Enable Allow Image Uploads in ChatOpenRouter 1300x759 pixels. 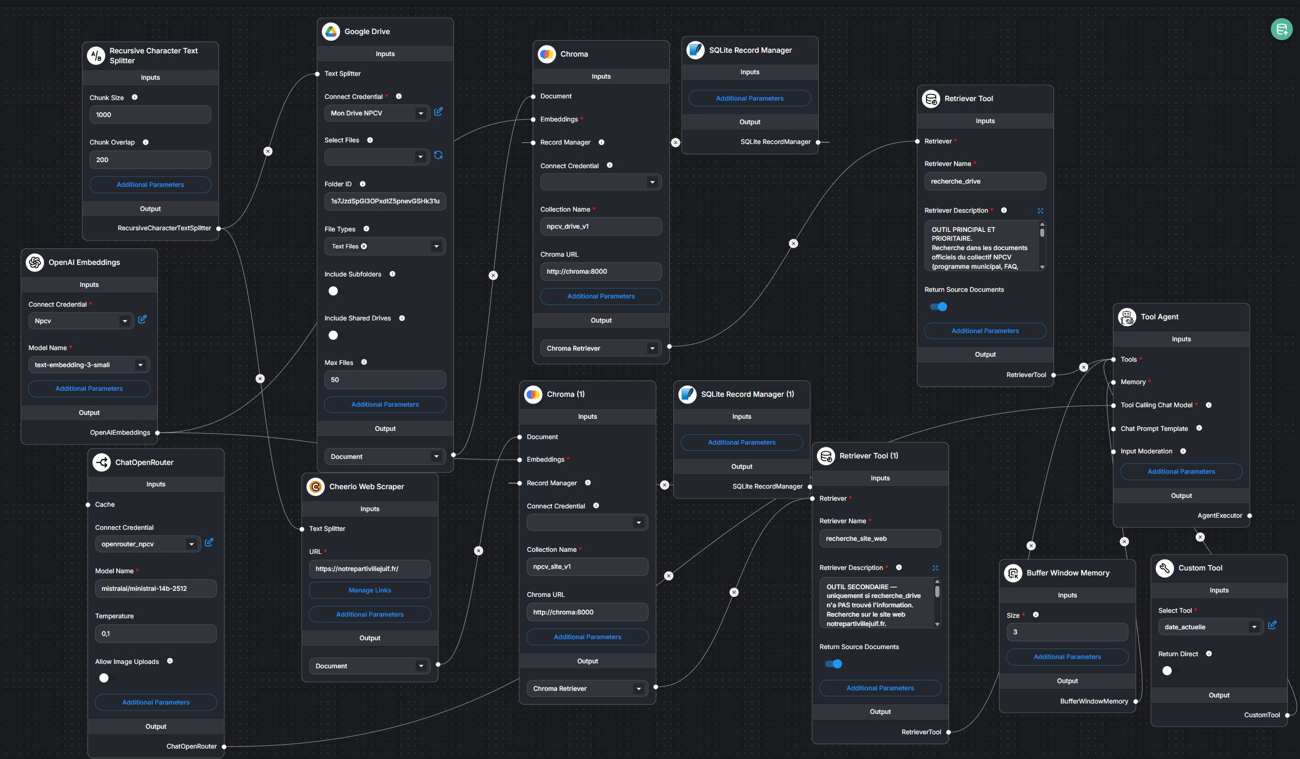(104, 678)
